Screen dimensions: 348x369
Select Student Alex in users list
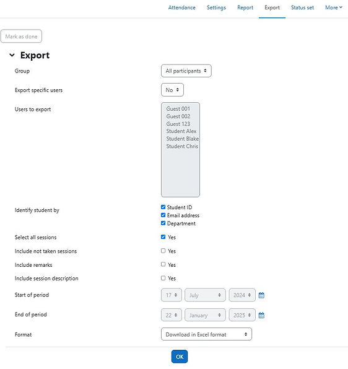click(181, 131)
